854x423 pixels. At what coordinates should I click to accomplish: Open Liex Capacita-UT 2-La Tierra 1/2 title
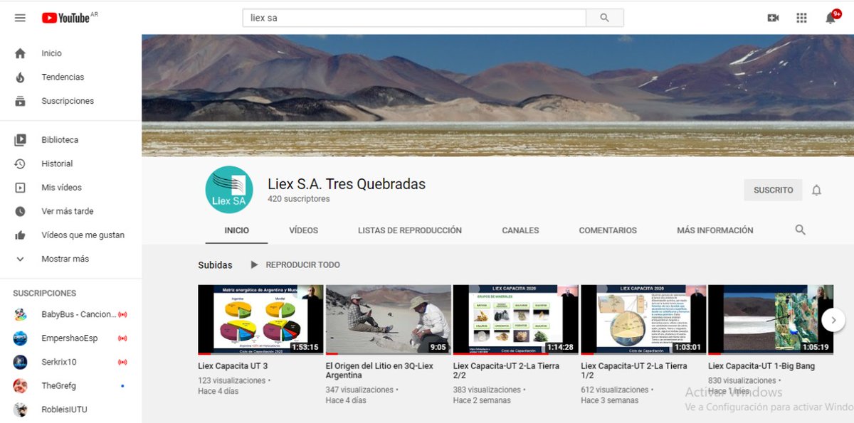(634, 370)
